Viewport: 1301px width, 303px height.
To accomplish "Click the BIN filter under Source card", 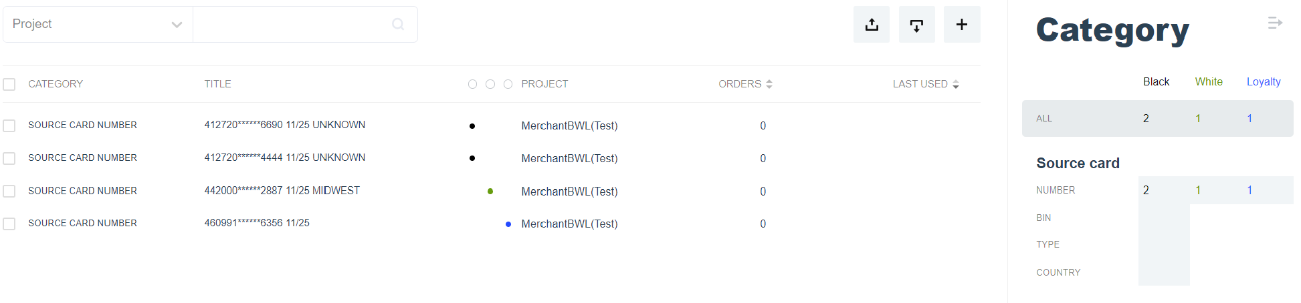I will coord(1043,218).
